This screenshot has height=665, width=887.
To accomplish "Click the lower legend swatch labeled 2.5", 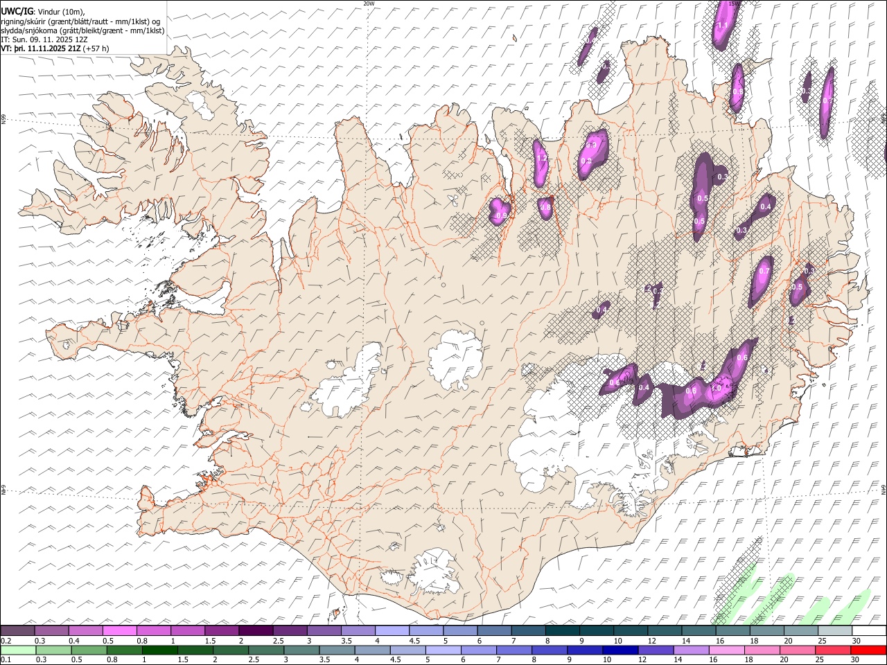I will [x=267, y=650].
